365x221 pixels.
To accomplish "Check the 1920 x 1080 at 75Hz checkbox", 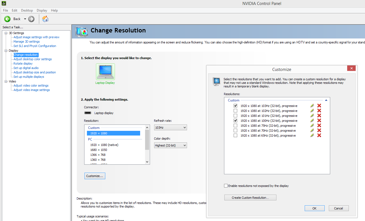I will coord(235,126).
